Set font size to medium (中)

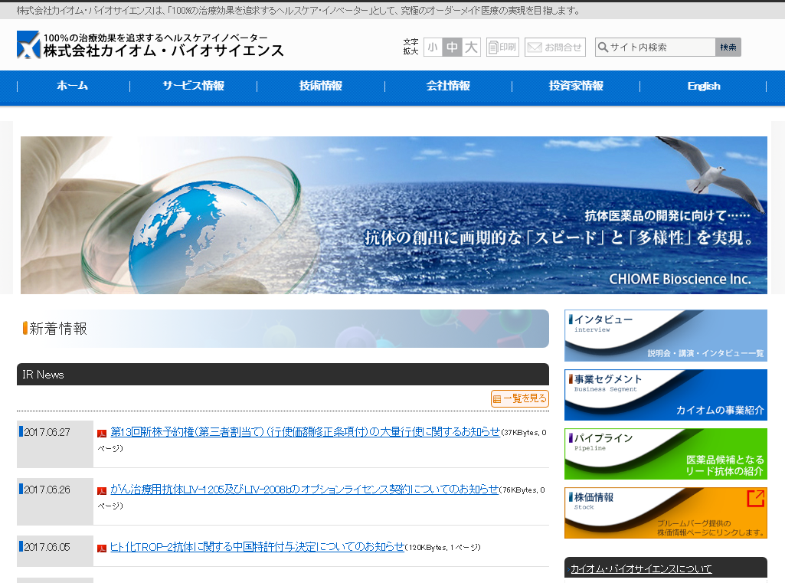click(x=452, y=47)
